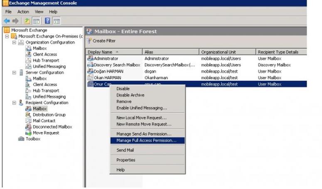Image resolution: width=322 pixels, height=189 pixels.
Task: Click the Server Configuration node icon
Action: 21,72
